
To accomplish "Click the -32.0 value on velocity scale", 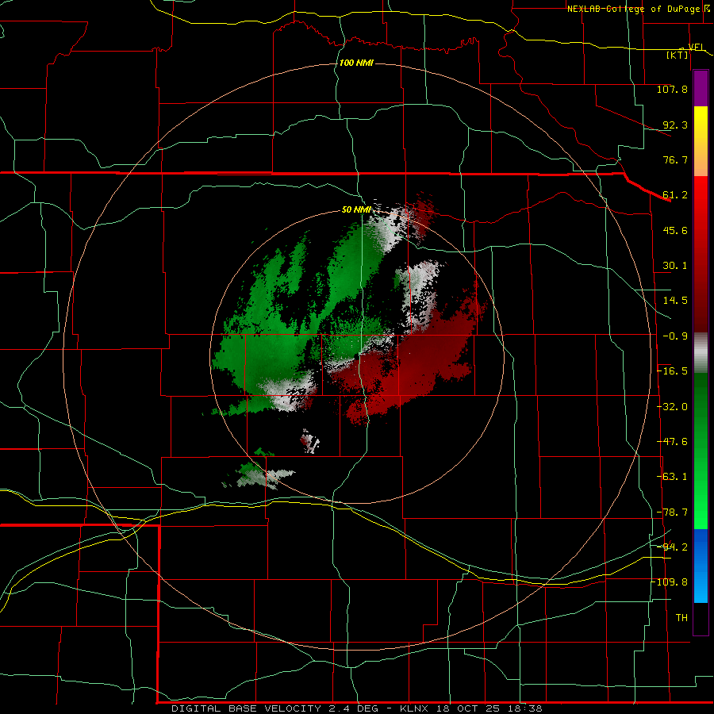I will tap(672, 407).
